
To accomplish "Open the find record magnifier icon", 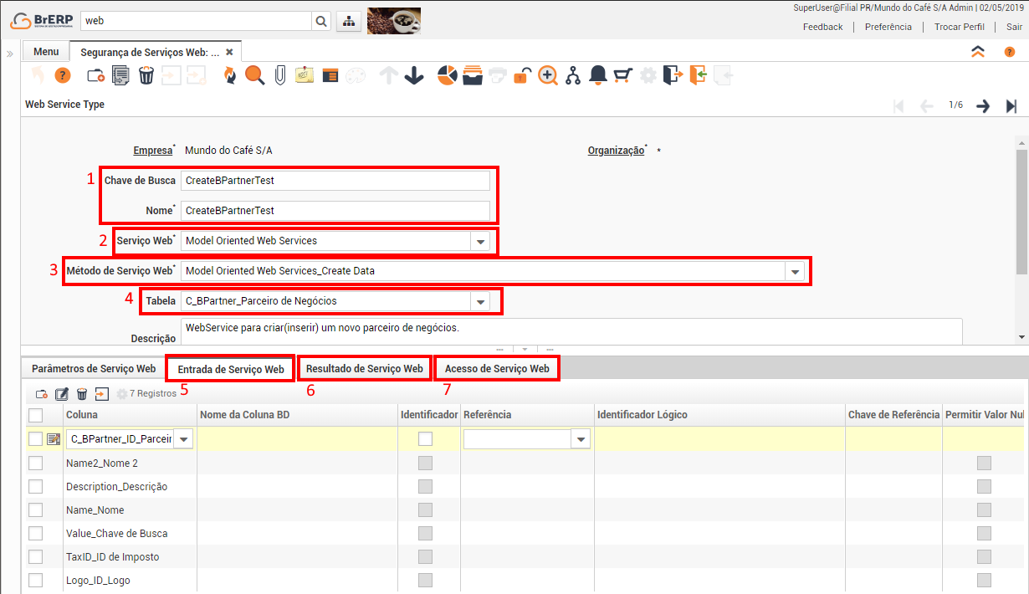I will click(x=254, y=76).
